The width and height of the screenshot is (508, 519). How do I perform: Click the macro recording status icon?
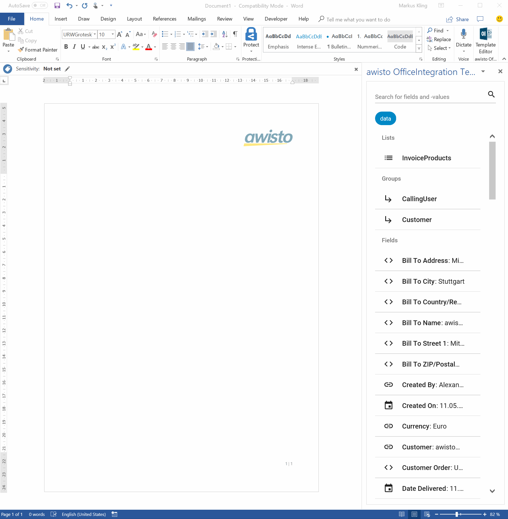[x=114, y=514]
